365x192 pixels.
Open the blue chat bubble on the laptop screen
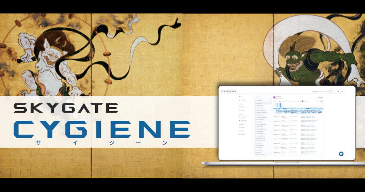point(341,154)
